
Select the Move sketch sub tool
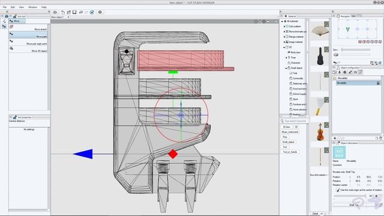coord(28,28)
